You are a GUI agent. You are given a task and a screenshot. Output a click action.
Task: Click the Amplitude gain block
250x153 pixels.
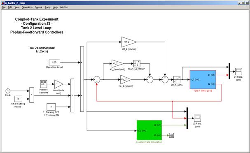tap(58, 84)
